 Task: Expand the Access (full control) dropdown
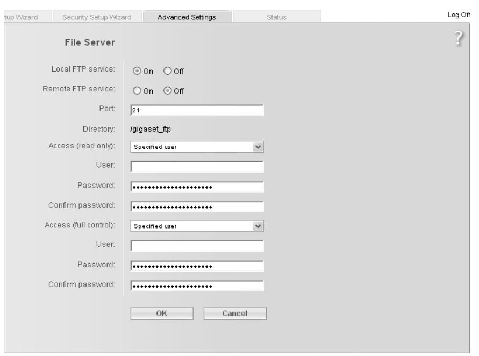[198, 226]
